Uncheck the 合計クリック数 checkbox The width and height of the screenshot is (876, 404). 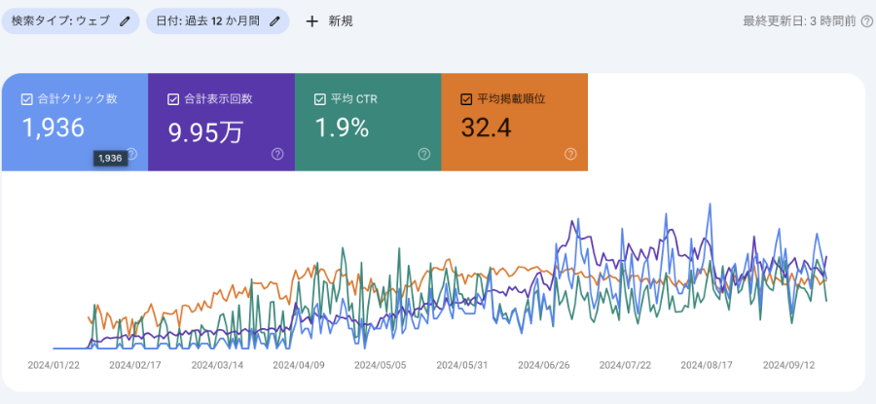(26, 98)
